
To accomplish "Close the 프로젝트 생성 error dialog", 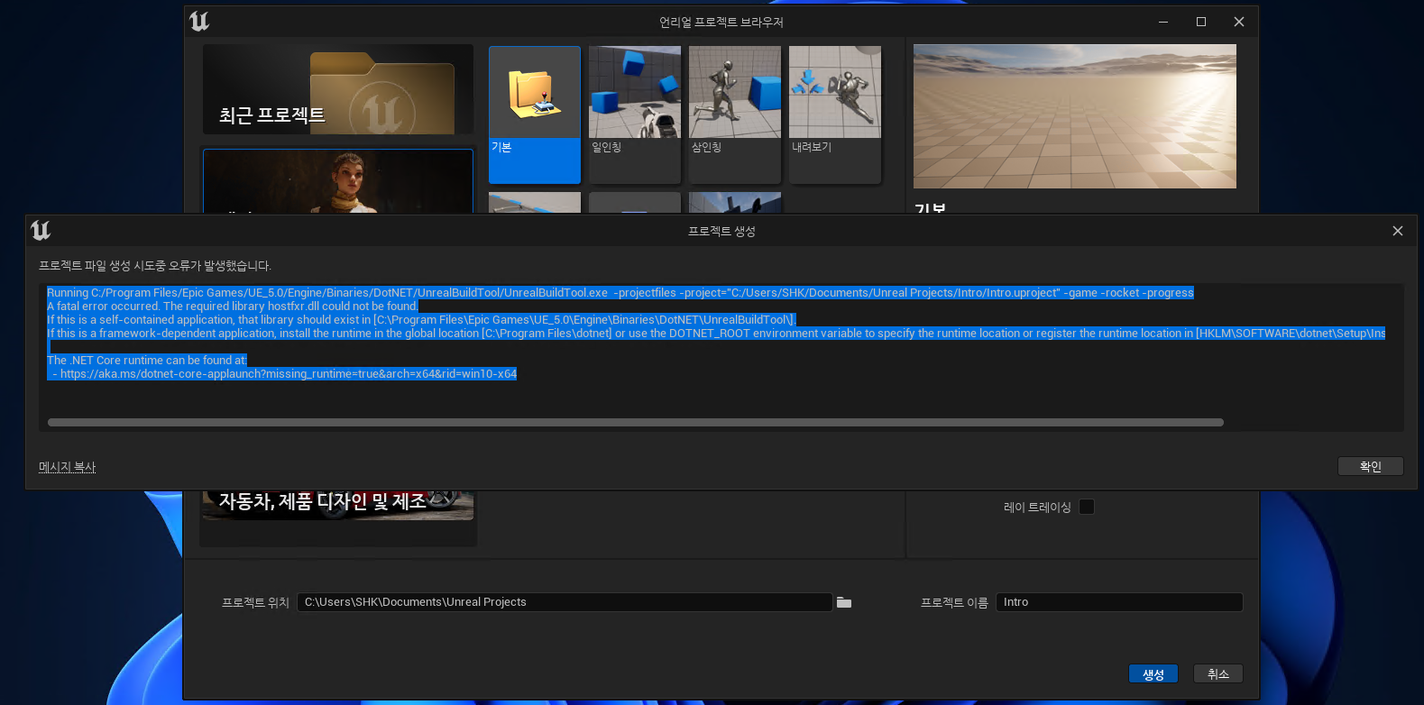I will [x=1397, y=231].
